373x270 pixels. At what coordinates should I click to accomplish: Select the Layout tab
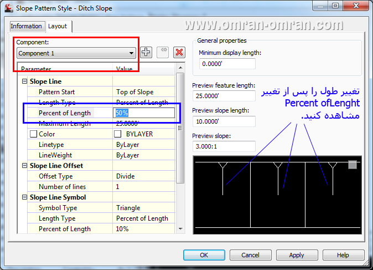click(x=58, y=26)
